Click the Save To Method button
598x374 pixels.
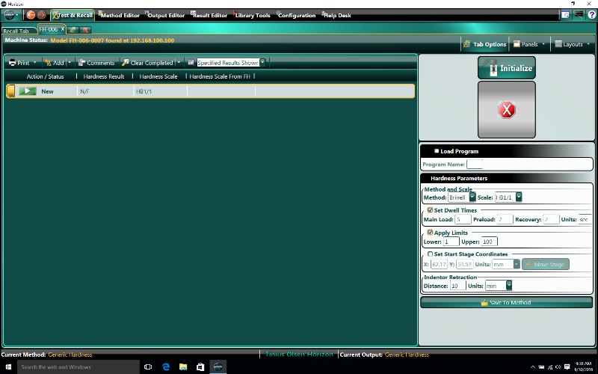pos(506,302)
